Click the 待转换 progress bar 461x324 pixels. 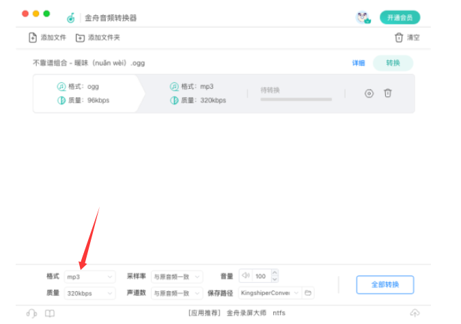296,100
